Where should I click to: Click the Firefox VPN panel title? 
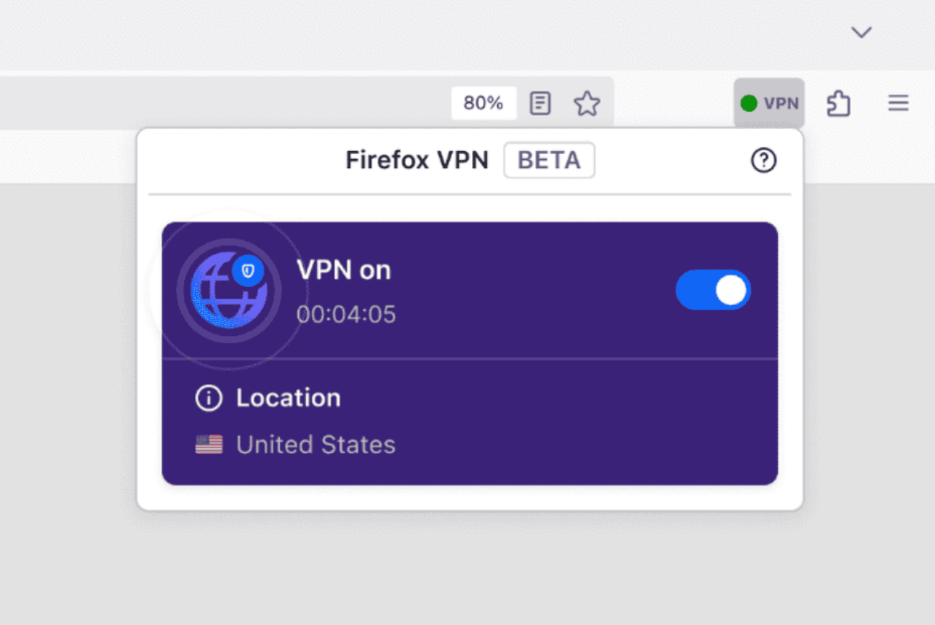pos(416,161)
